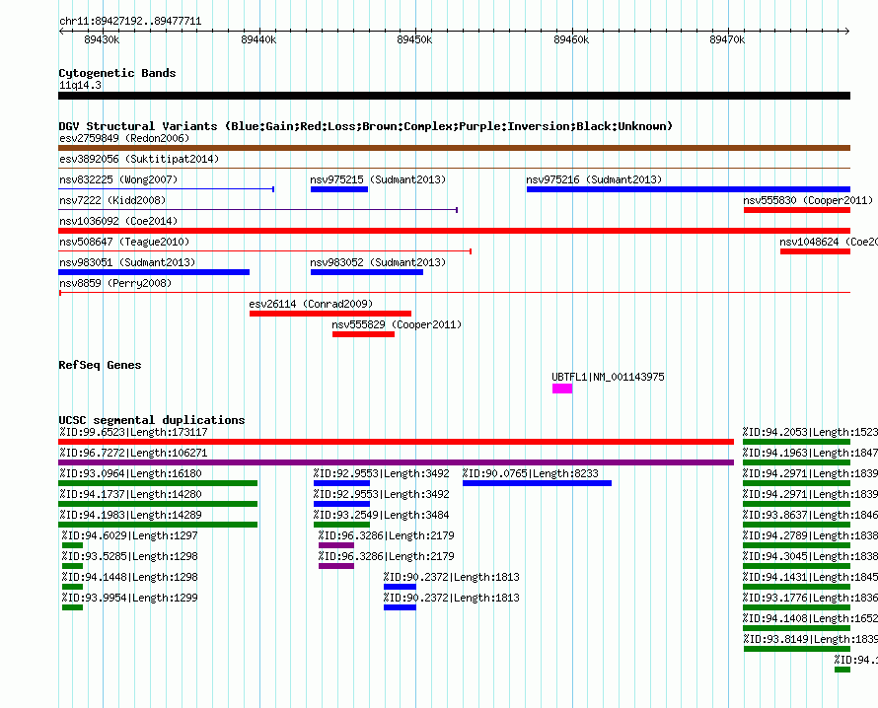Click duplication %ID:93.9954|Length:1299 label
The height and width of the screenshot is (708, 878).
click(130, 598)
